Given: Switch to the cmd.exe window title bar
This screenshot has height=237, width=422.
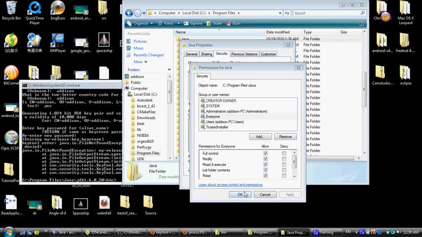Looking at the screenshot, I should [x=71, y=85].
